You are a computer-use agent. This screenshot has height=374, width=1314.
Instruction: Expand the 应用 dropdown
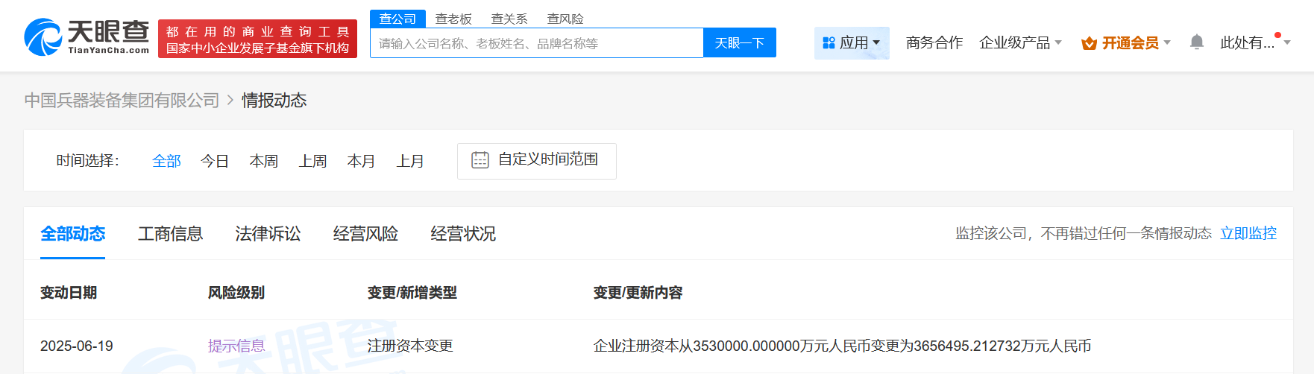coord(852,43)
